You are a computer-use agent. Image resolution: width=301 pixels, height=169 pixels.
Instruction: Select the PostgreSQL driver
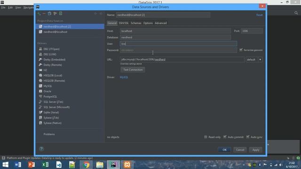(50, 97)
